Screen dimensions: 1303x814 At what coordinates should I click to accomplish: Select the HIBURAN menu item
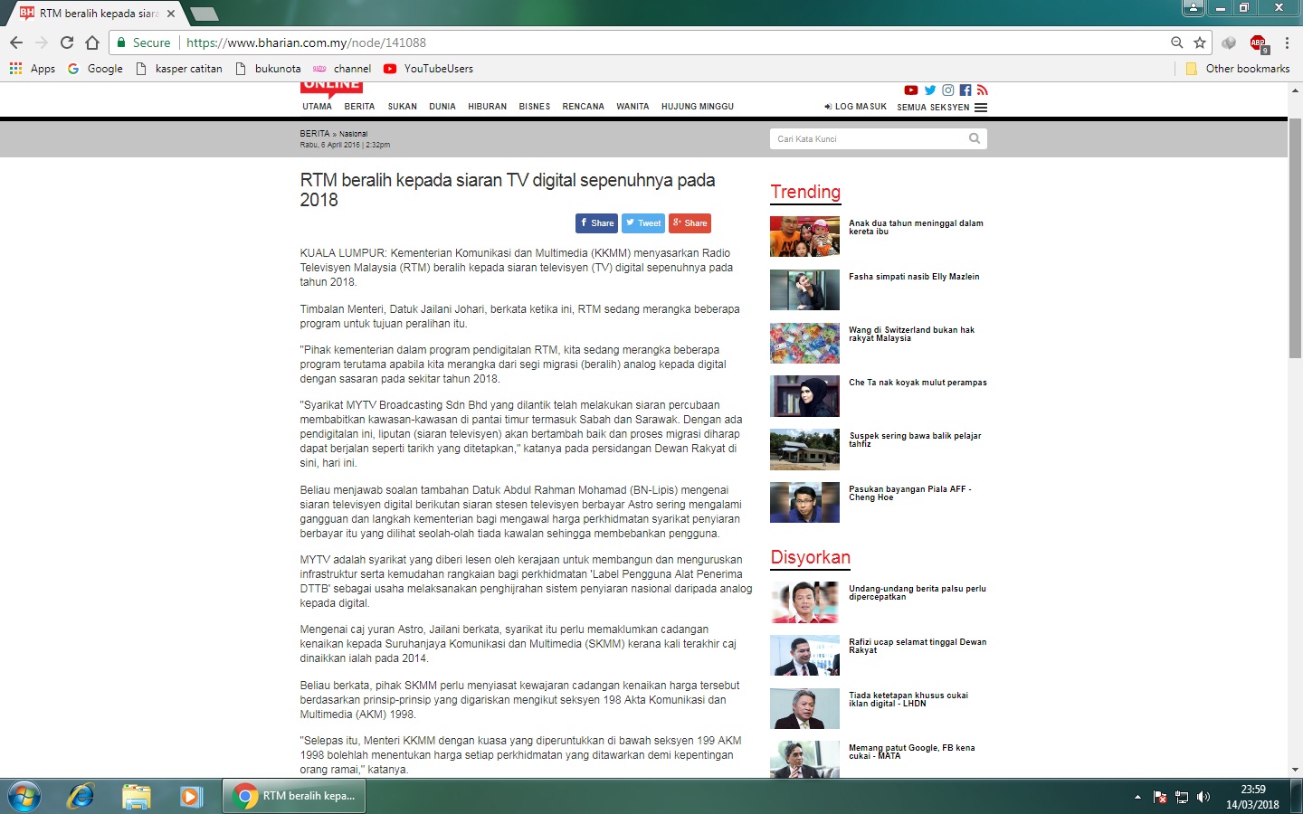[487, 107]
